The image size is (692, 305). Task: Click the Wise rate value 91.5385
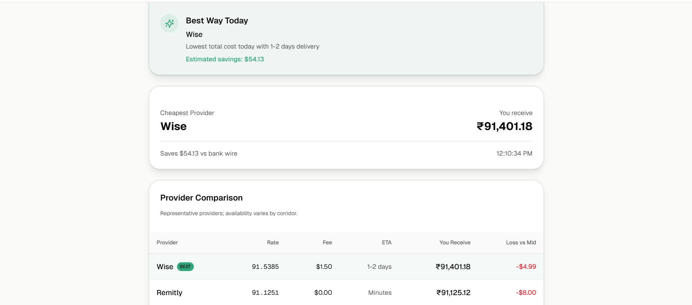tap(265, 267)
